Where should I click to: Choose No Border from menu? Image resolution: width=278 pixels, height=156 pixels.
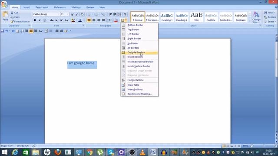(x=139, y=43)
